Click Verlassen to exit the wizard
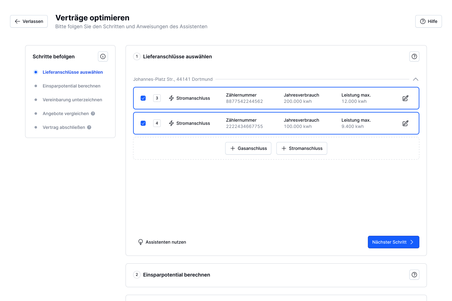This screenshot has height=301, width=452. click(29, 21)
